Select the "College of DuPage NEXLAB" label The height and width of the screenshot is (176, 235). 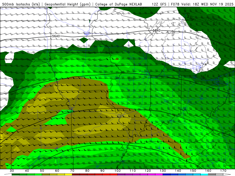click(119, 4)
